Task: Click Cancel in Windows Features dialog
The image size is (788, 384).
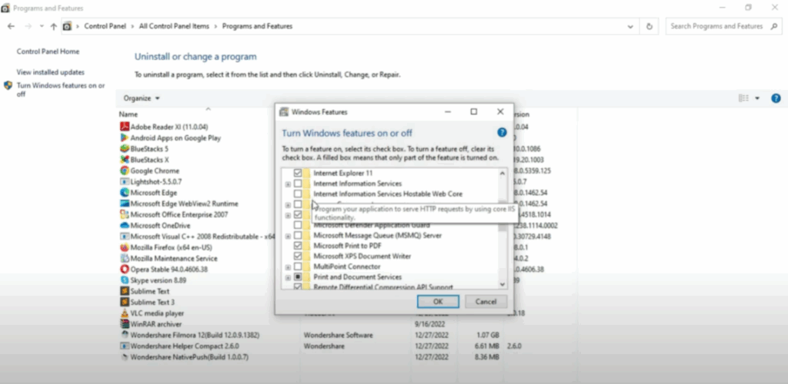Action: pyautogui.click(x=486, y=301)
